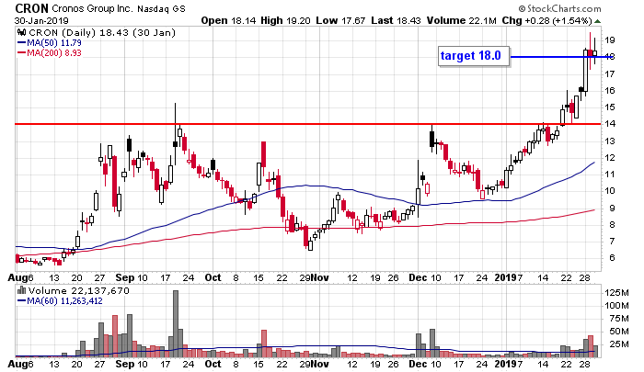Click the tallest volume bar in September

176,323
